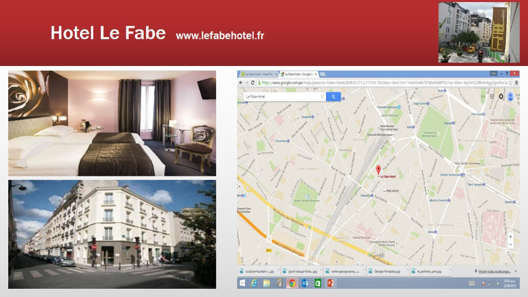Open giochi-dacqua-fonta download dropdown arrow
Screen dimensions: 528x297
pyautogui.click(x=321, y=271)
